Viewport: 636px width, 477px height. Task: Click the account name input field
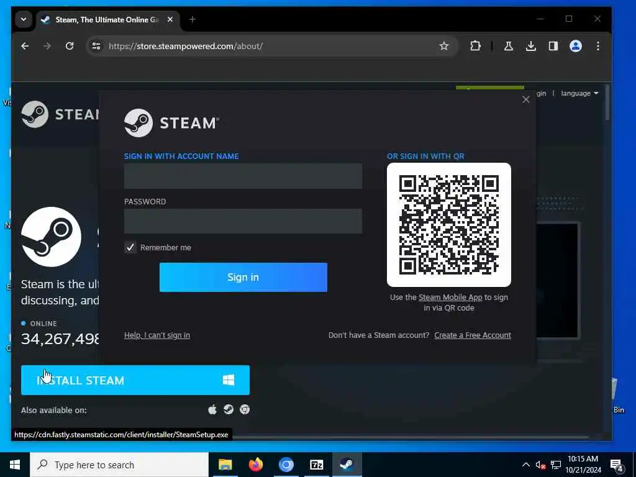point(243,176)
